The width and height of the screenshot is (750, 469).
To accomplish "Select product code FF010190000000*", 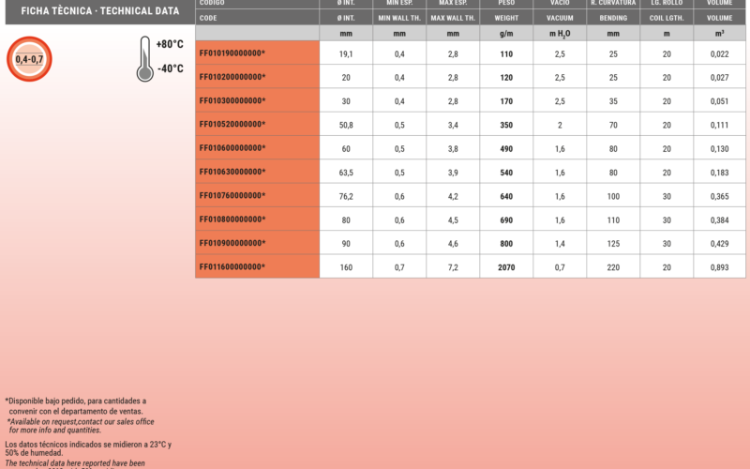I will (x=232, y=53).
